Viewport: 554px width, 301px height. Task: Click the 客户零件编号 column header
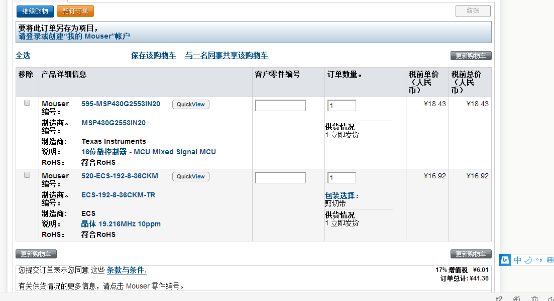pyautogui.click(x=277, y=74)
